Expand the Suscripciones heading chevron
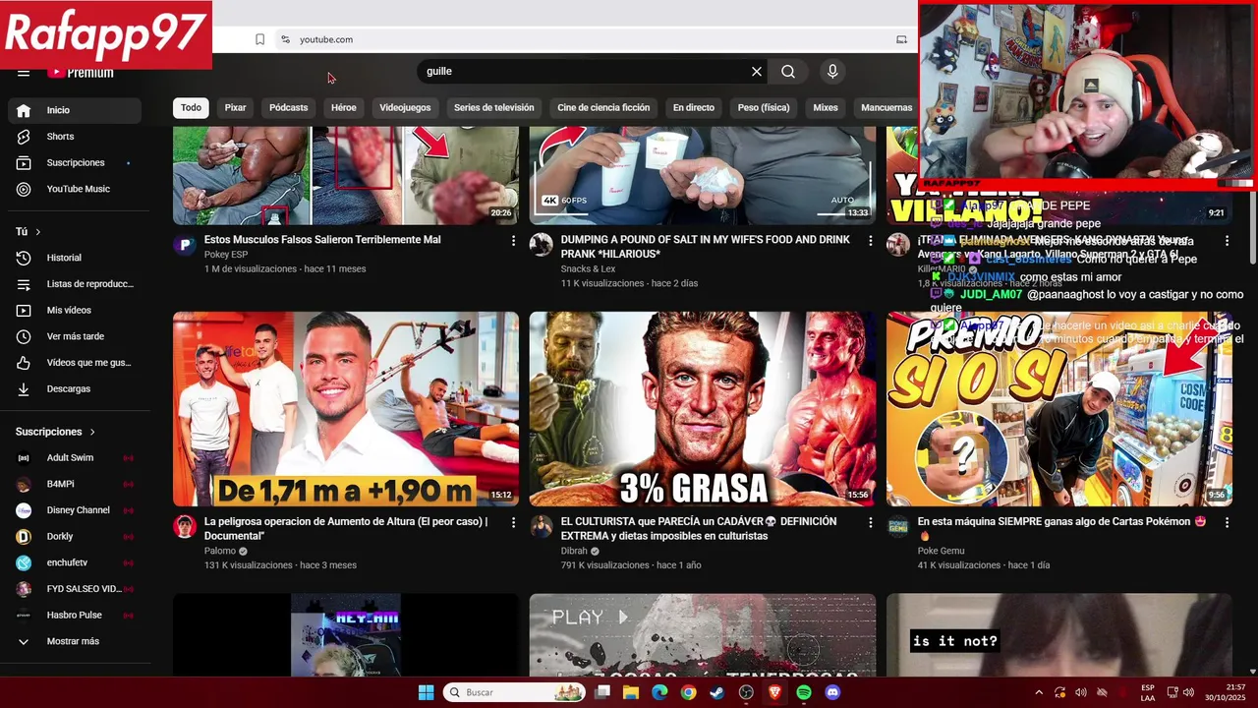 click(x=92, y=432)
